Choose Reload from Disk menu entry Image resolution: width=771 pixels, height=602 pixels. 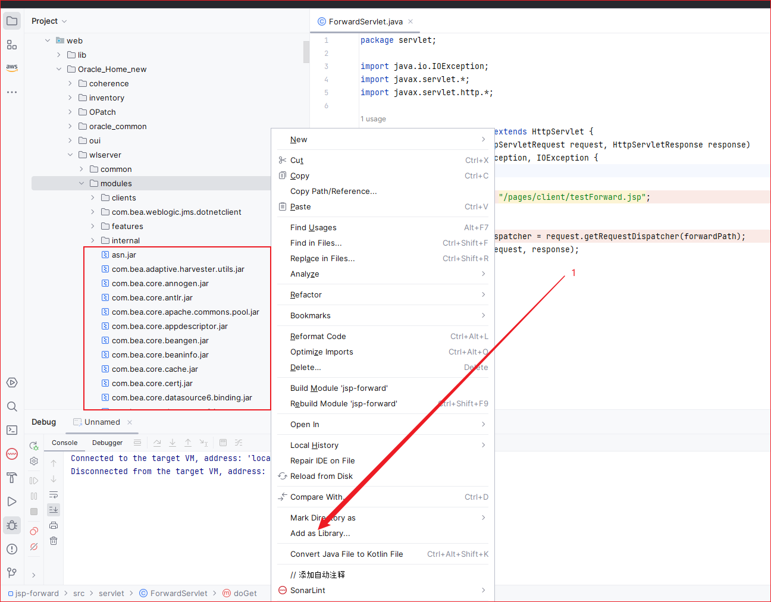point(383,476)
